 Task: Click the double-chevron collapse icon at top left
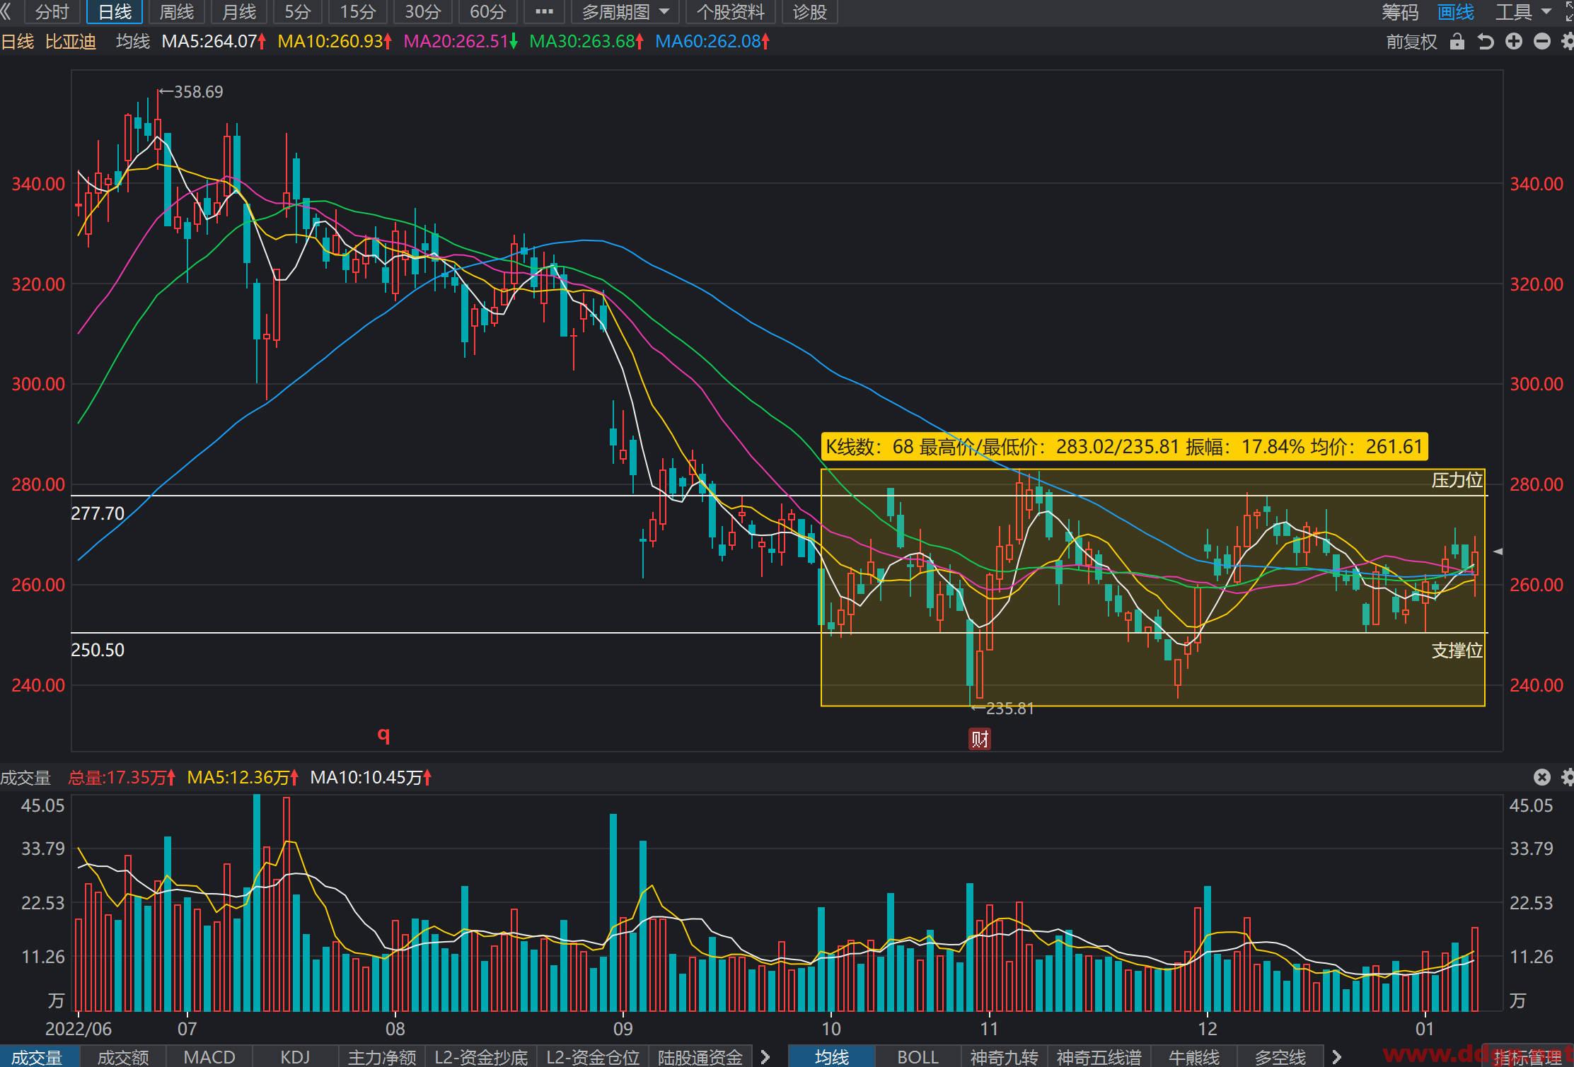tap(6, 11)
